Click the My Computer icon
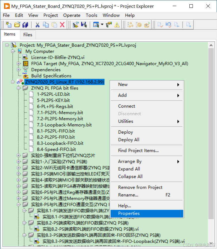Image resolution: width=217 pixels, height=249 pixels. (x=20, y=51)
